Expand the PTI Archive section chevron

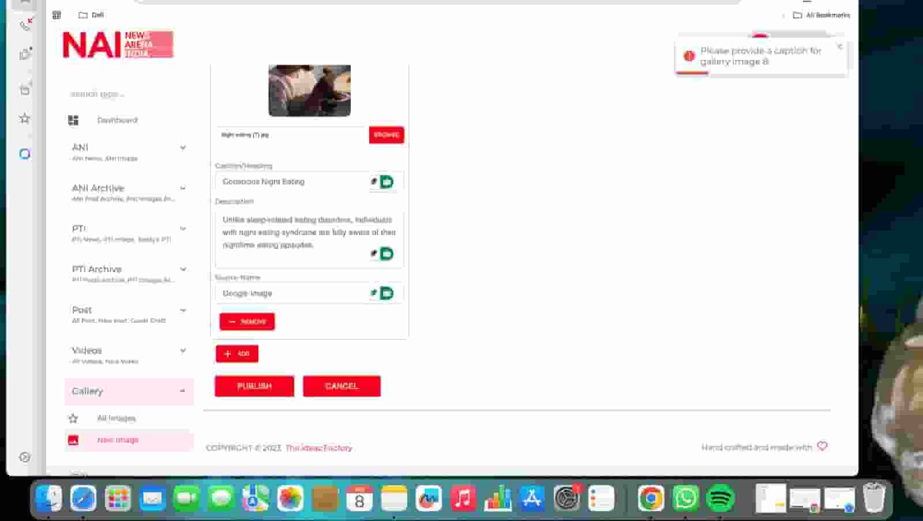183,269
